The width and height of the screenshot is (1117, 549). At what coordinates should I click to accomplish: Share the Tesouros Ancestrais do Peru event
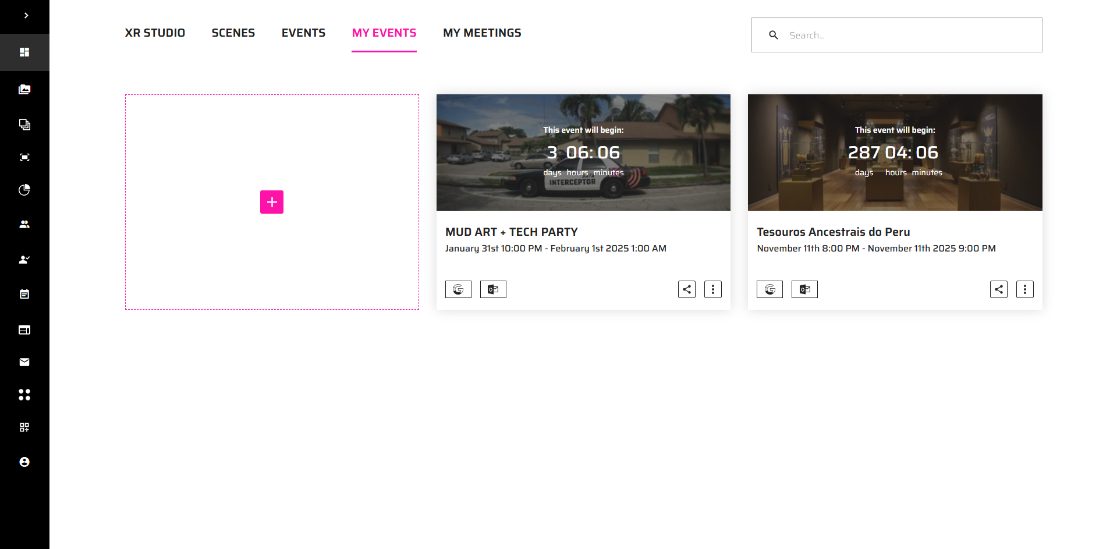tap(999, 289)
